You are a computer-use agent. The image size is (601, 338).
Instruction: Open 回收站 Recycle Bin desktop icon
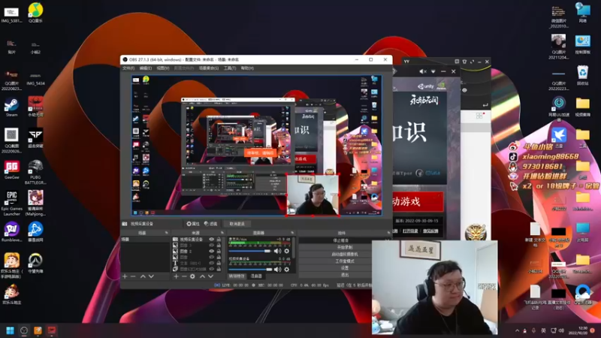click(x=583, y=76)
